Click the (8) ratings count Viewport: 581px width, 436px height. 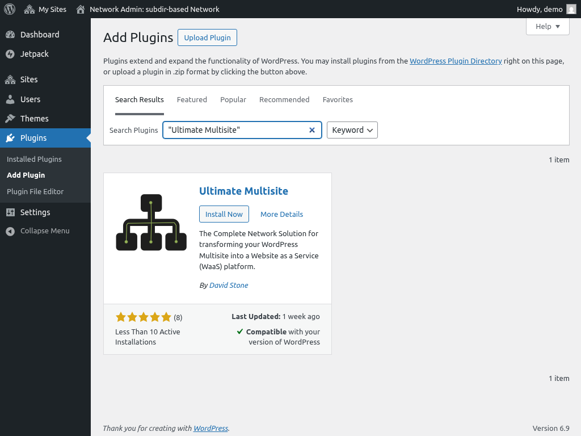[x=178, y=317]
